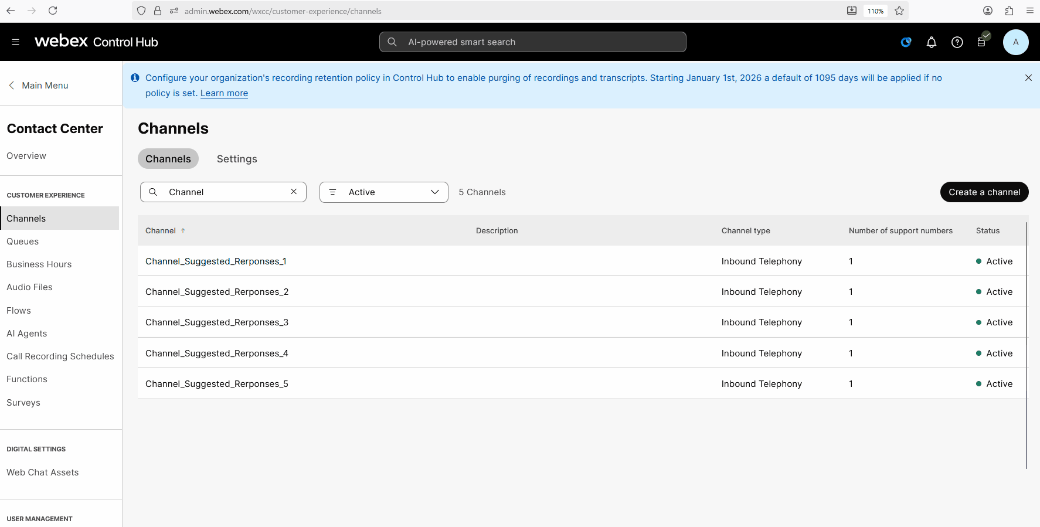
Task: Switch to the Settings tab
Action: coord(237,159)
